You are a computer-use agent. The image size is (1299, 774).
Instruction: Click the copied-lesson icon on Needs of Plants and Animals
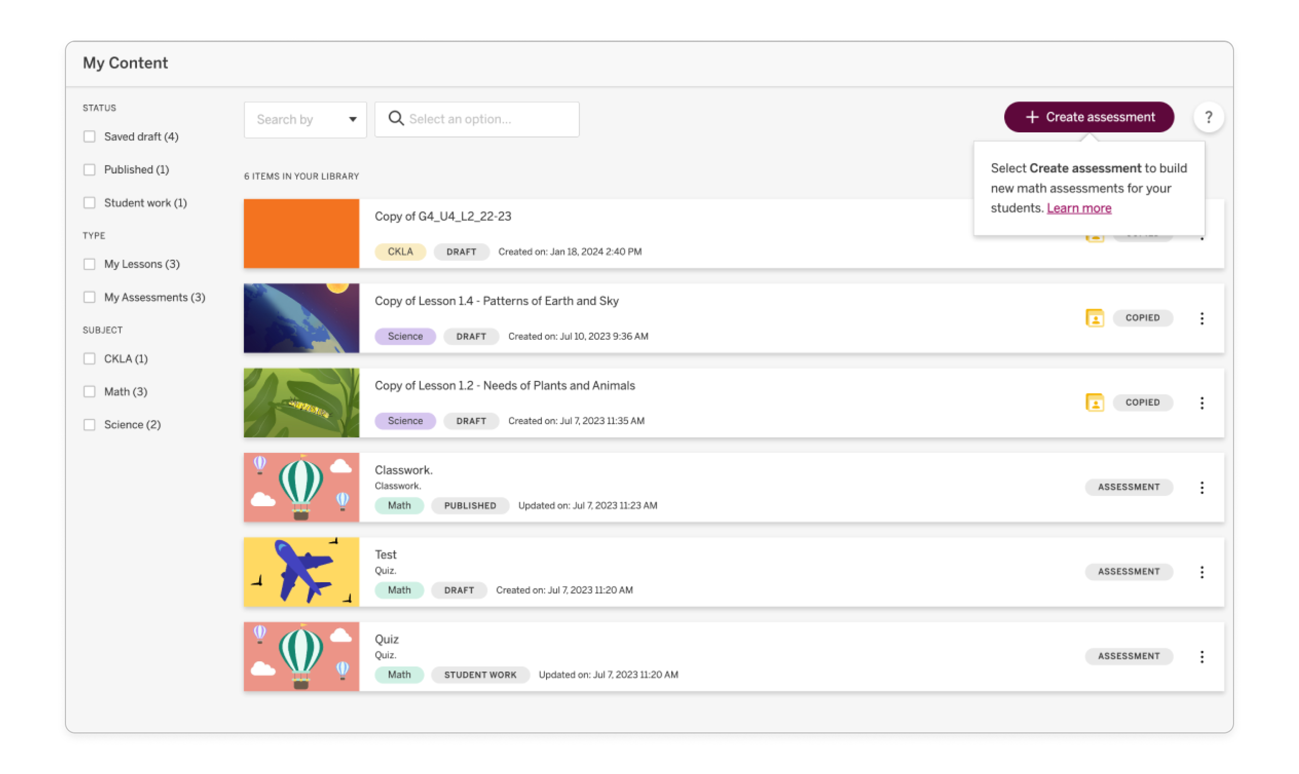coord(1094,402)
